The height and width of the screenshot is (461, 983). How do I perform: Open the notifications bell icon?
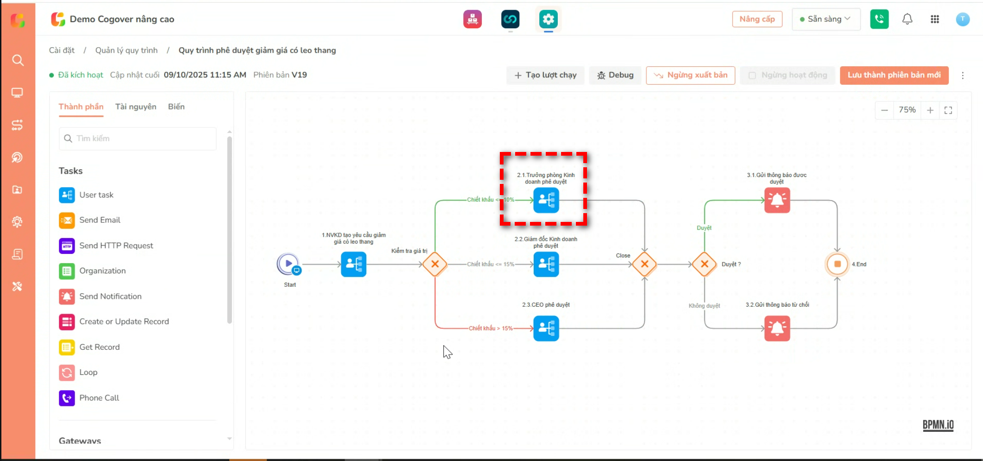(907, 19)
